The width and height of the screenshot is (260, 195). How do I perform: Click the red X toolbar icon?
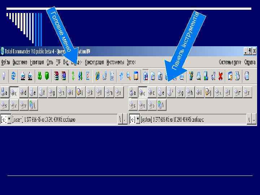point(221,76)
